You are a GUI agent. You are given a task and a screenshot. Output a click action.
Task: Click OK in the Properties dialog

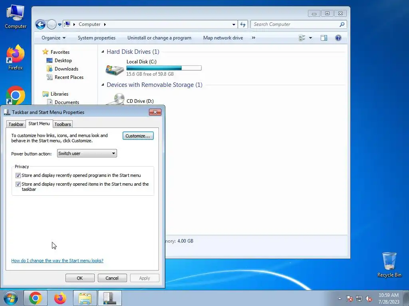[x=80, y=278]
